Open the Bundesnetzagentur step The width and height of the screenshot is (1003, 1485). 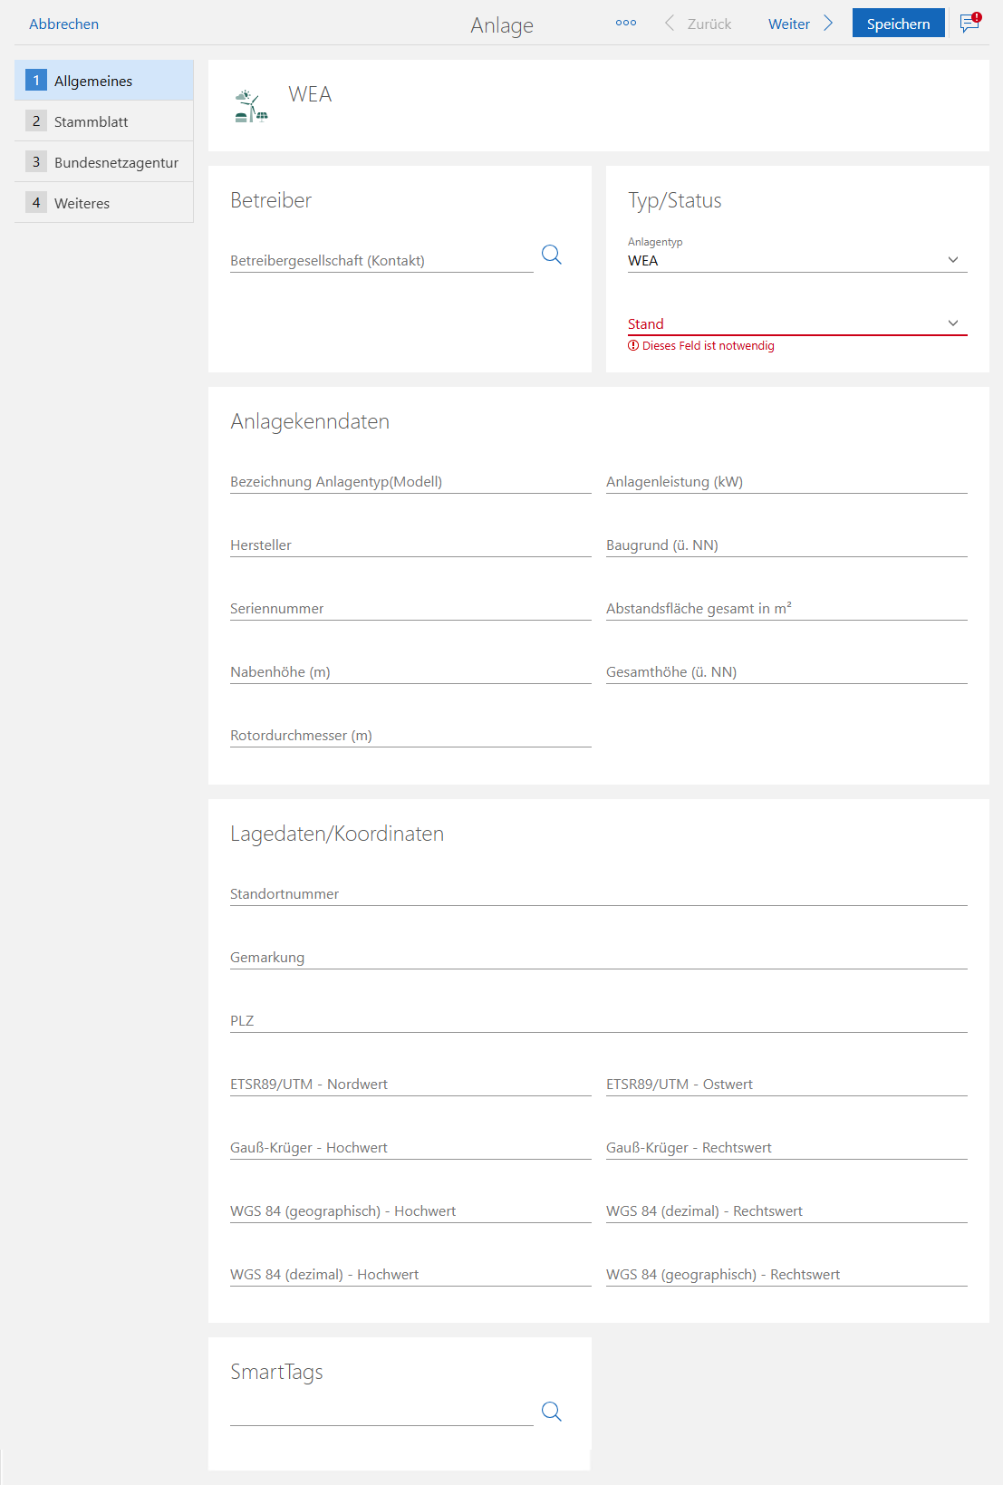104,162
